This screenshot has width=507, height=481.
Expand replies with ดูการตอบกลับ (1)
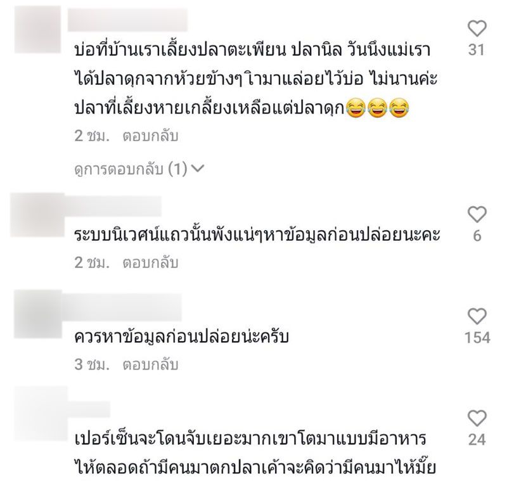click(x=139, y=169)
